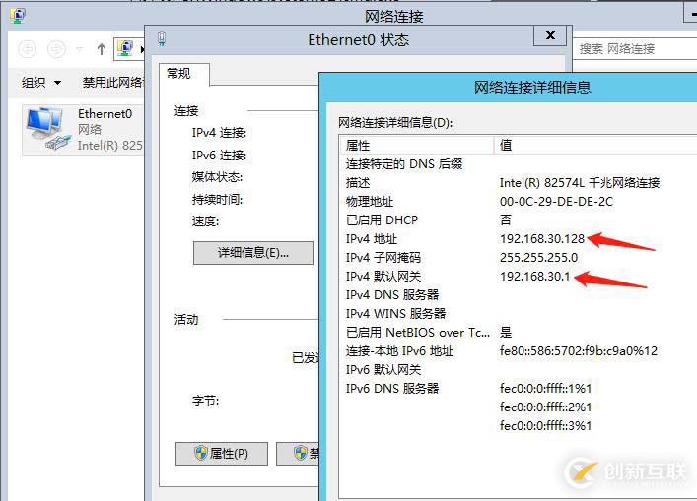Click gateway value 192.168.30.1

(534, 276)
